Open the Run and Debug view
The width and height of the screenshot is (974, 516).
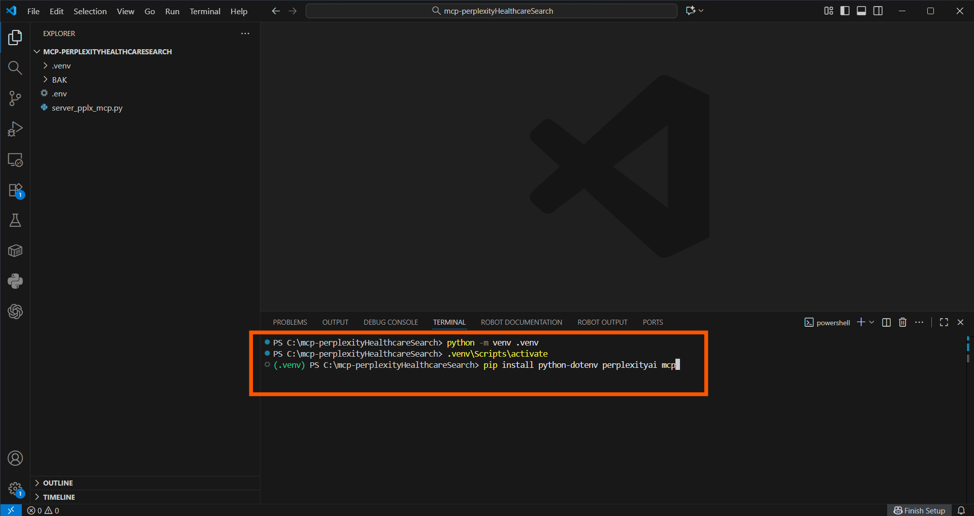click(15, 129)
